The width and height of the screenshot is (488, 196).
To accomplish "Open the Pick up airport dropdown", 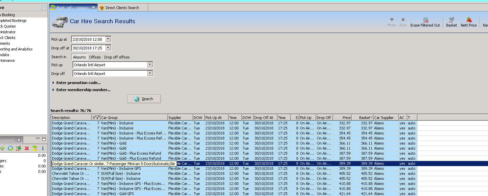I will 150,65.
